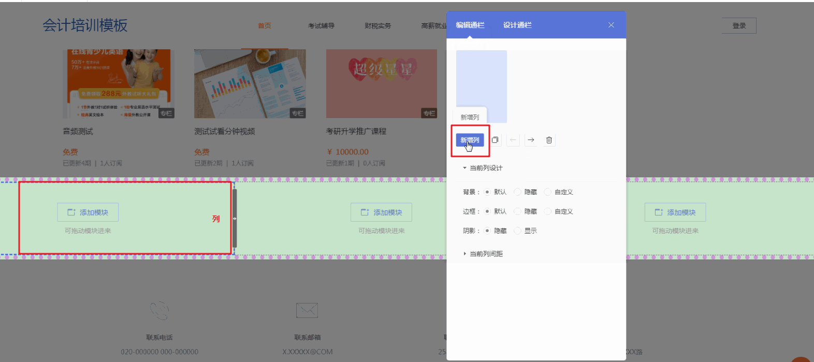
Task: Open the 考试辅导 nav item
Action: pos(321,26)
